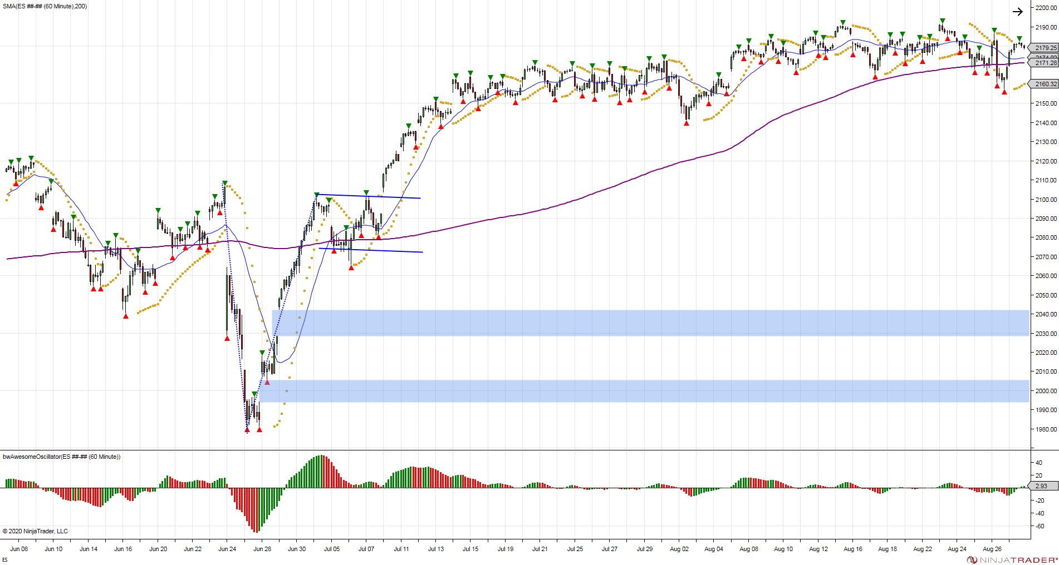Select the 2160.32 parabolic price marker

point(1043,84)
